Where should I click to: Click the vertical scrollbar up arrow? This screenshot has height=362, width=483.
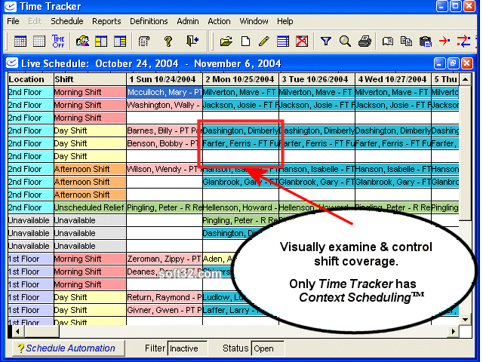tap(466, 79)
